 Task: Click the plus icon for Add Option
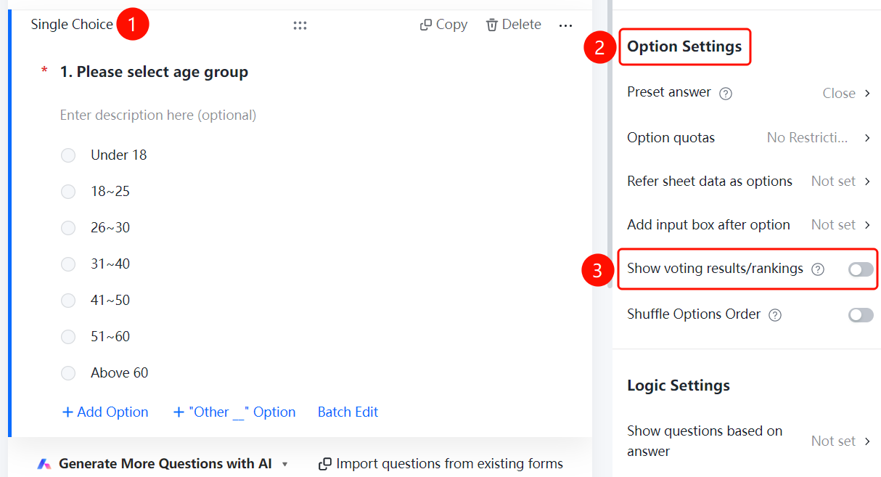click(x=67, y=412)
